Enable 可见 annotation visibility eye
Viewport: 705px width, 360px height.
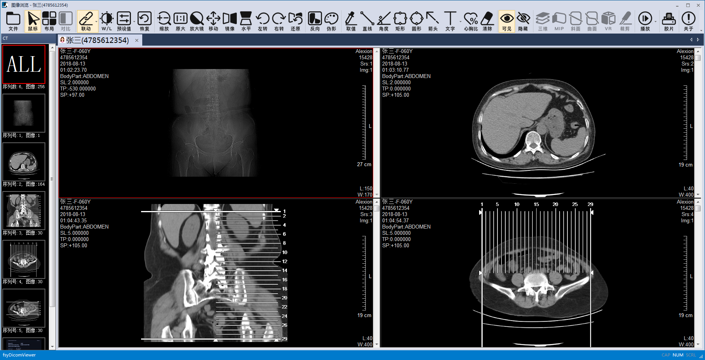(506, 21)
